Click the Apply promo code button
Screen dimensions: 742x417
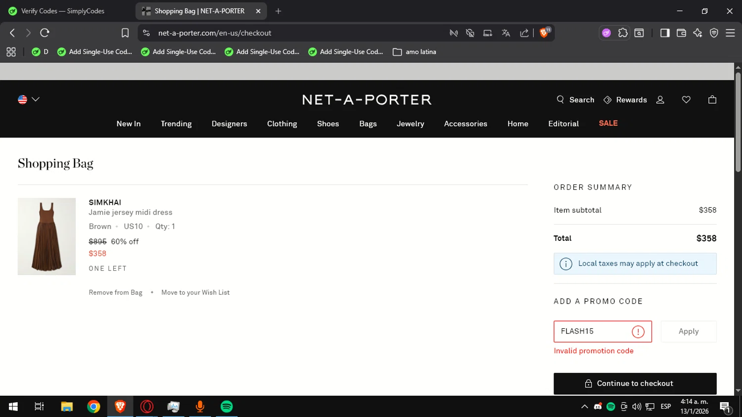pos(689,331)
